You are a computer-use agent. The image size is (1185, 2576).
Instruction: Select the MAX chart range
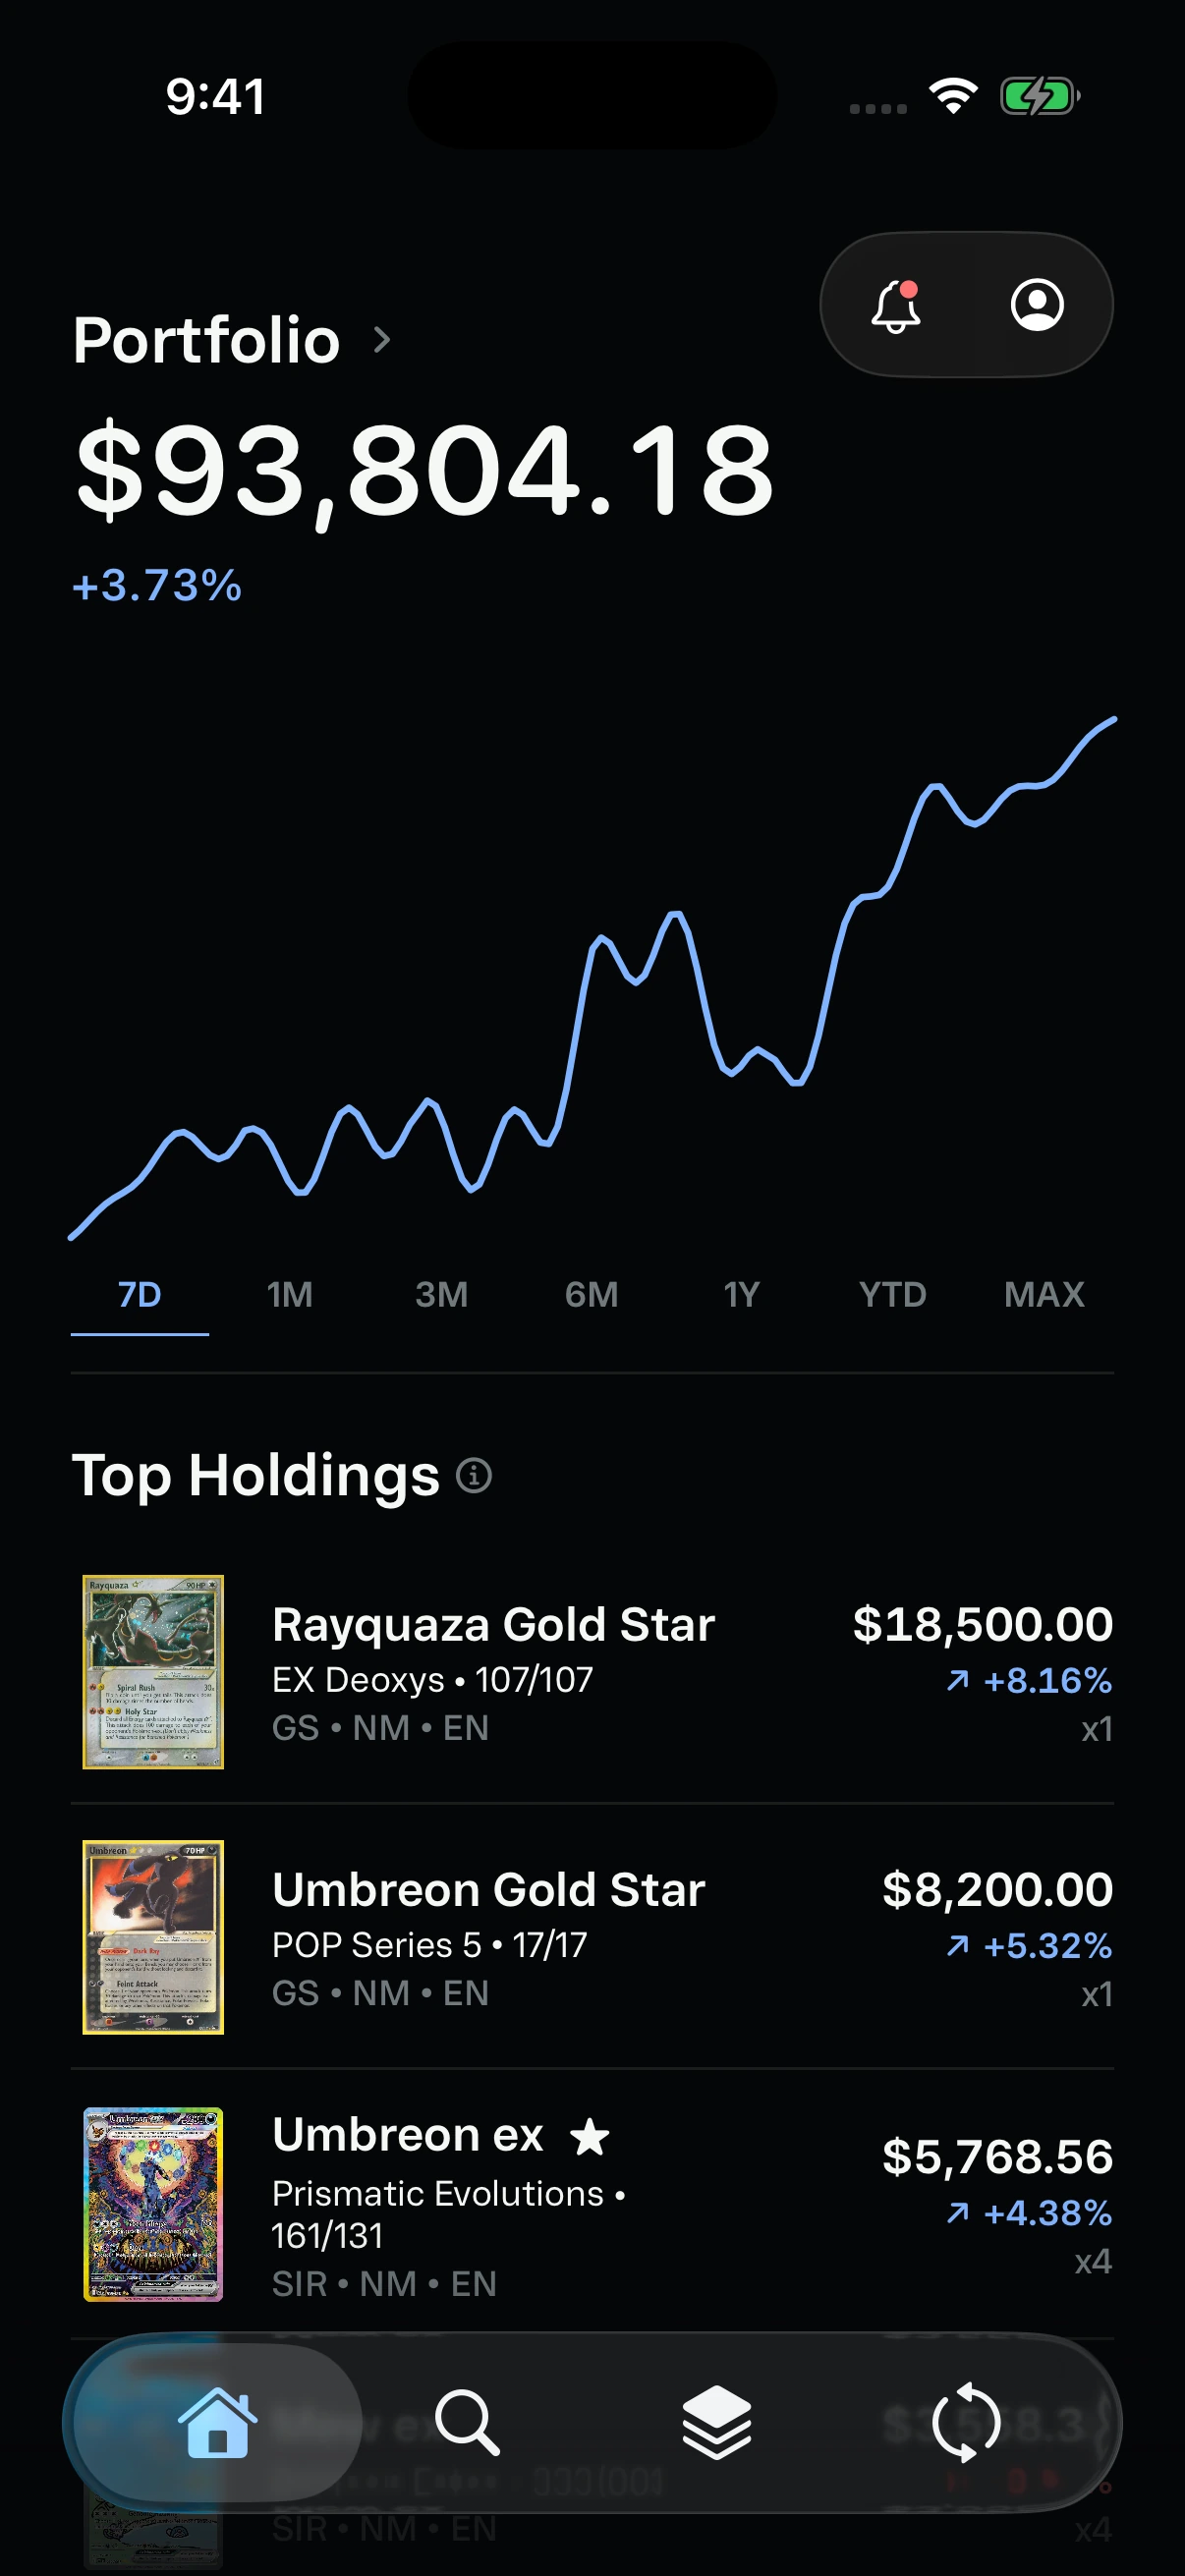point(1044,1294)
